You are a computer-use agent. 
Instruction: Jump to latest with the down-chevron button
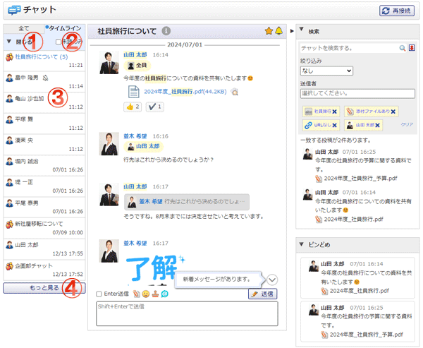point(272,280)
